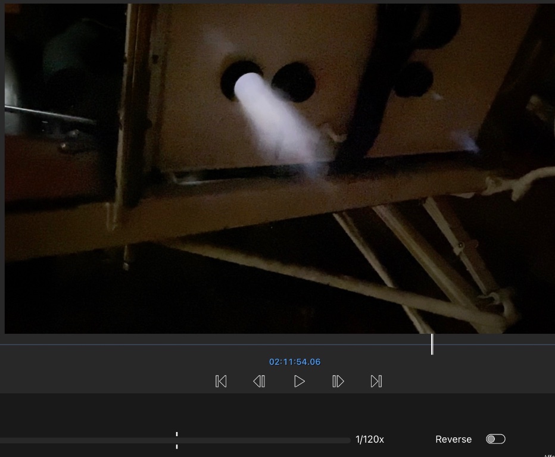The image size is (555, 457).
Task: Click speed slider track left of handle
Action: click(x=89, y=440)
